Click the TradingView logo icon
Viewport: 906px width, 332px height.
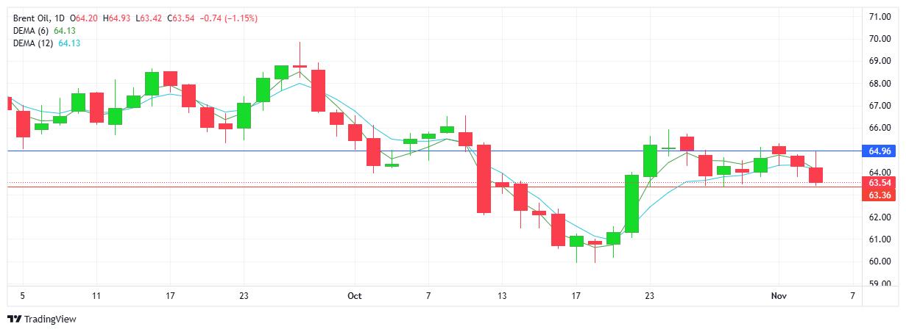(15, 320)
